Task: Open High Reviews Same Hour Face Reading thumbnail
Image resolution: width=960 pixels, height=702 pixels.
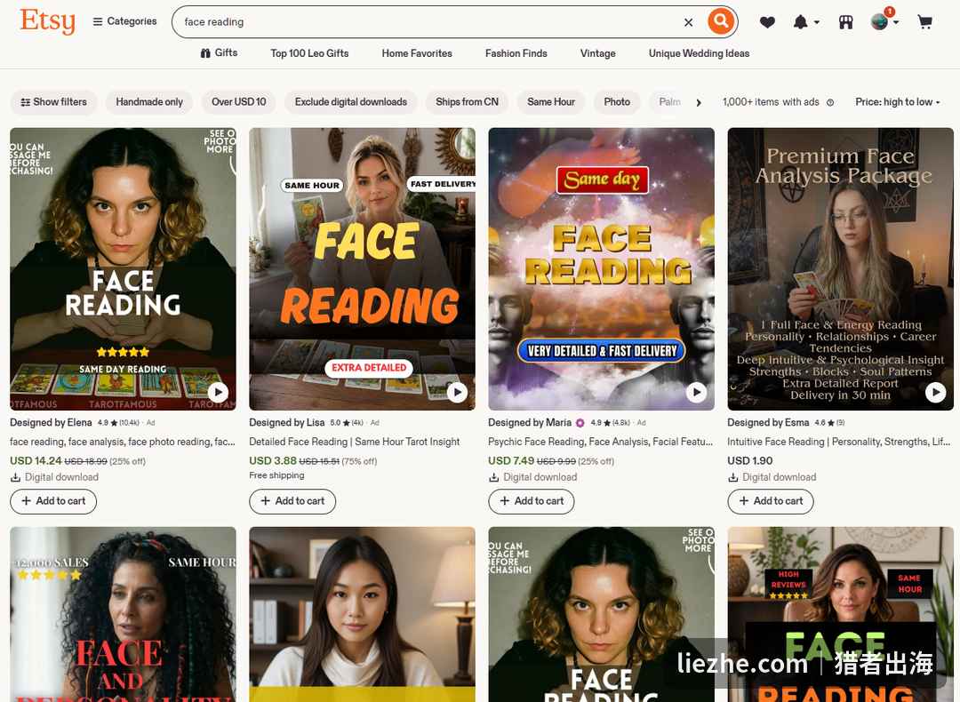Action: pyautogui.click(x=841, y=615)
